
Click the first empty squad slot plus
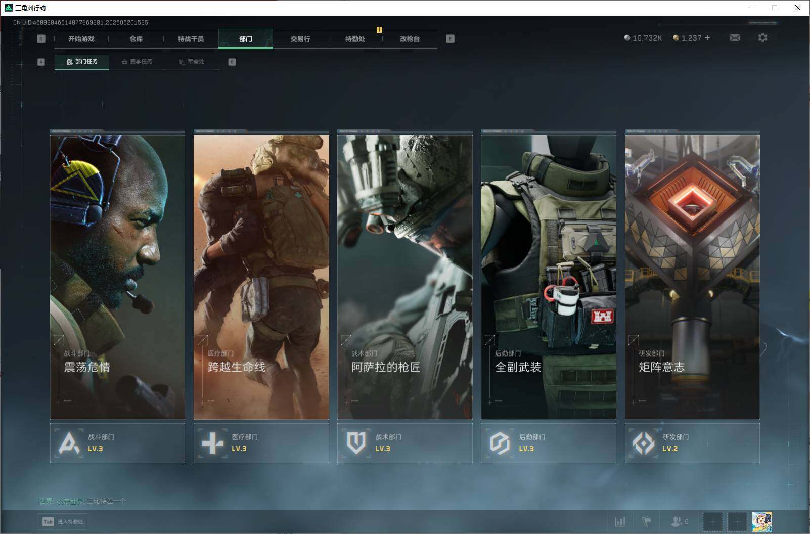click(x=713, y=522)
